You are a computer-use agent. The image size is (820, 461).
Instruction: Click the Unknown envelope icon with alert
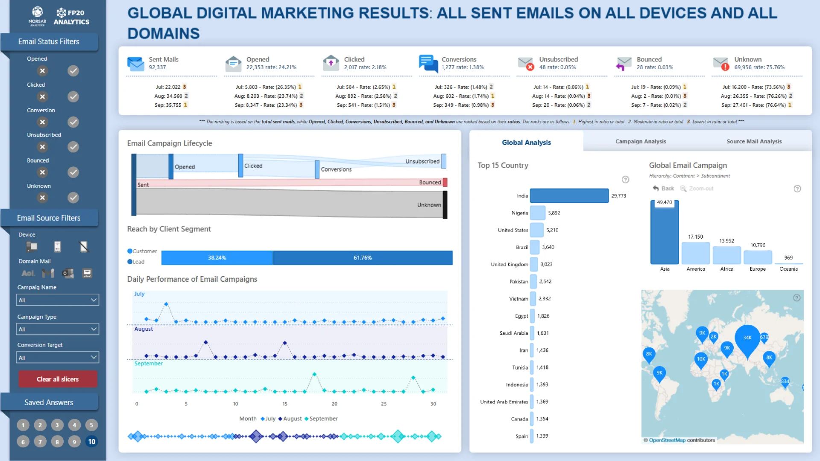point(721,64)
